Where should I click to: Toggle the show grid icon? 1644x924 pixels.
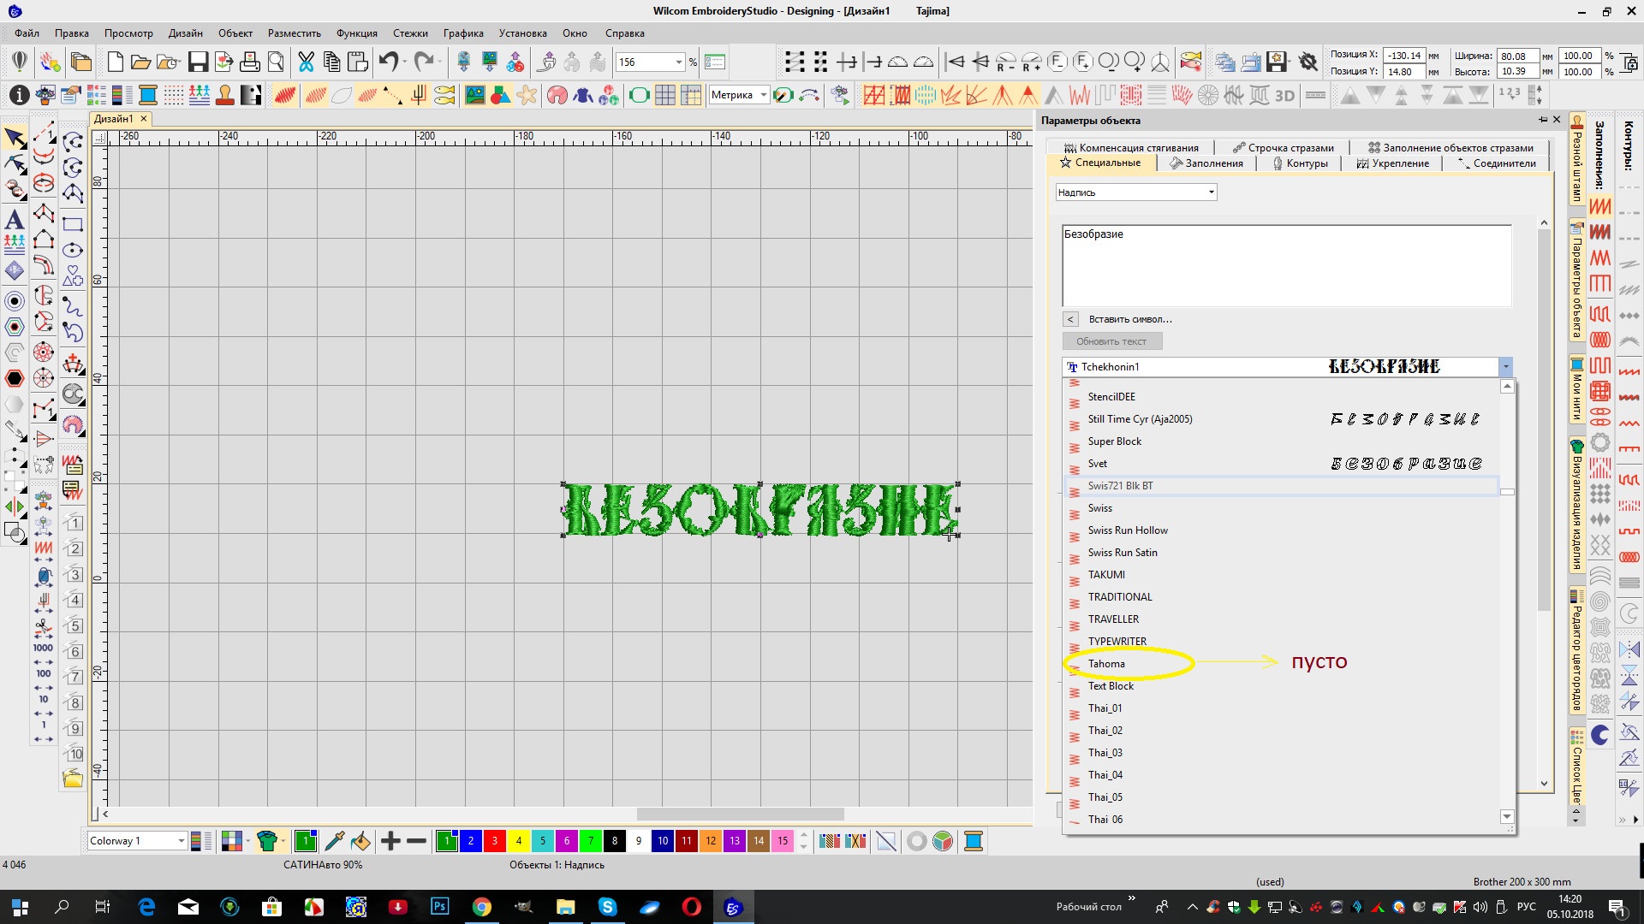coord(665,95)
